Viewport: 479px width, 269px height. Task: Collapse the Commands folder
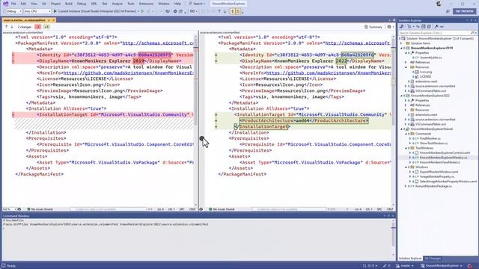406,134
